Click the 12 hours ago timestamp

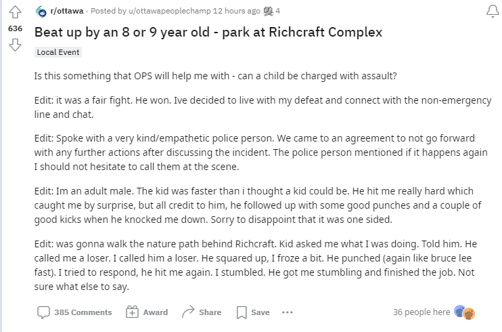coord(235,11)
